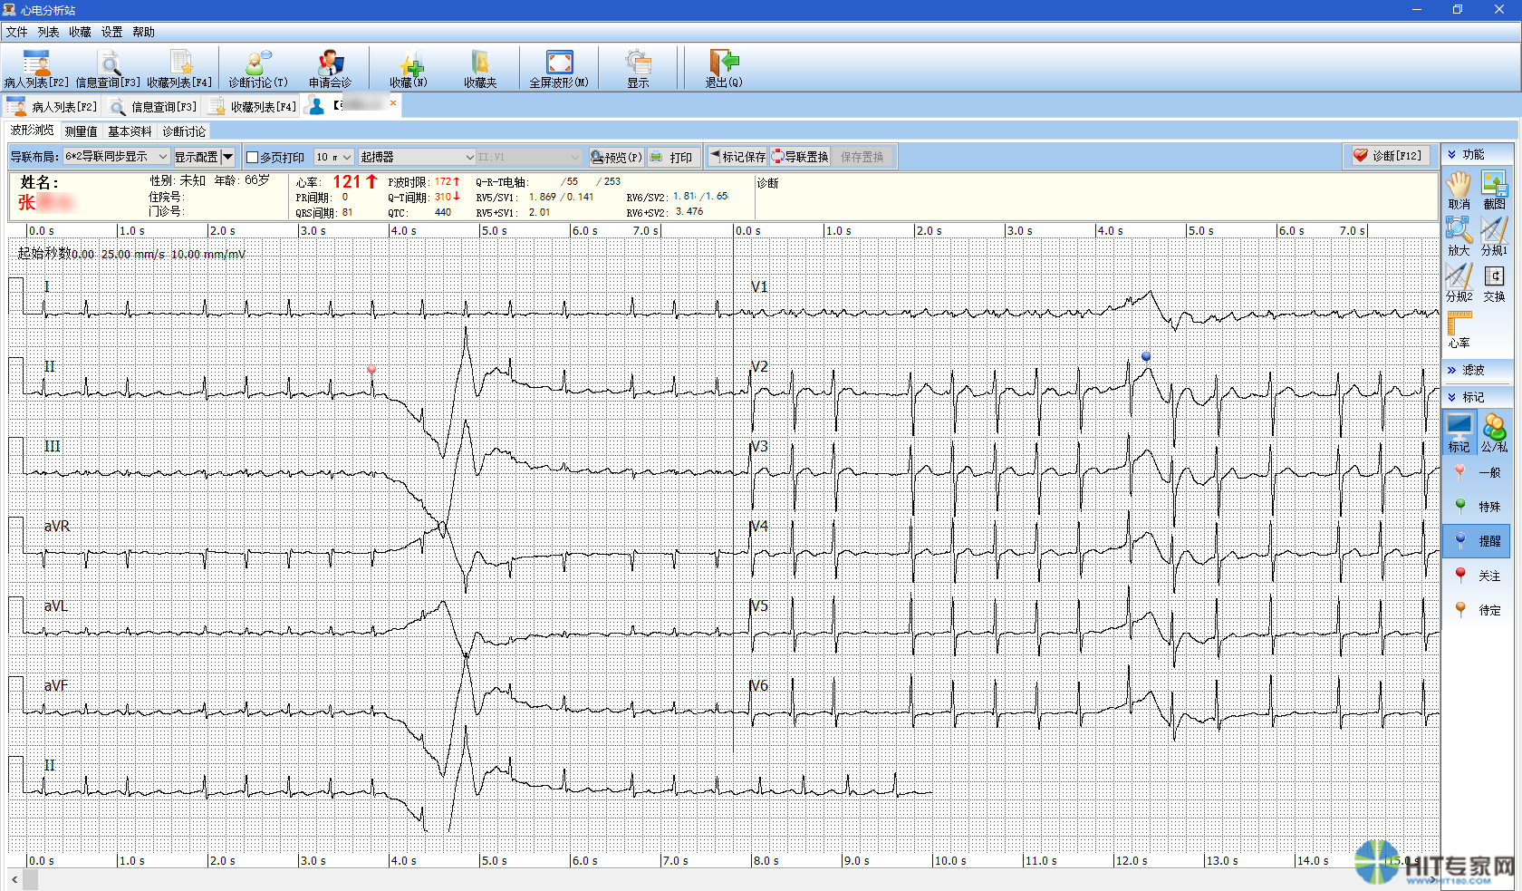The image size is (1522, 891).
Task: Click the 诊断[F12] diagnosis button
Action: [x=1387, y=156]
